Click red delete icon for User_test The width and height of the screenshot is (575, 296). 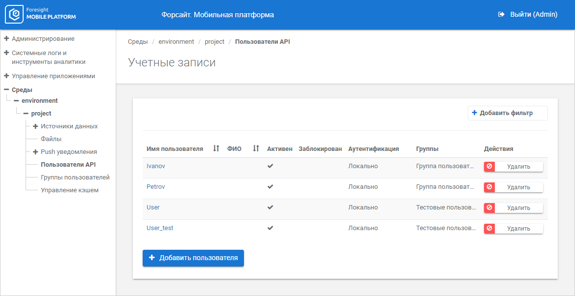click(x=489, y=229)
